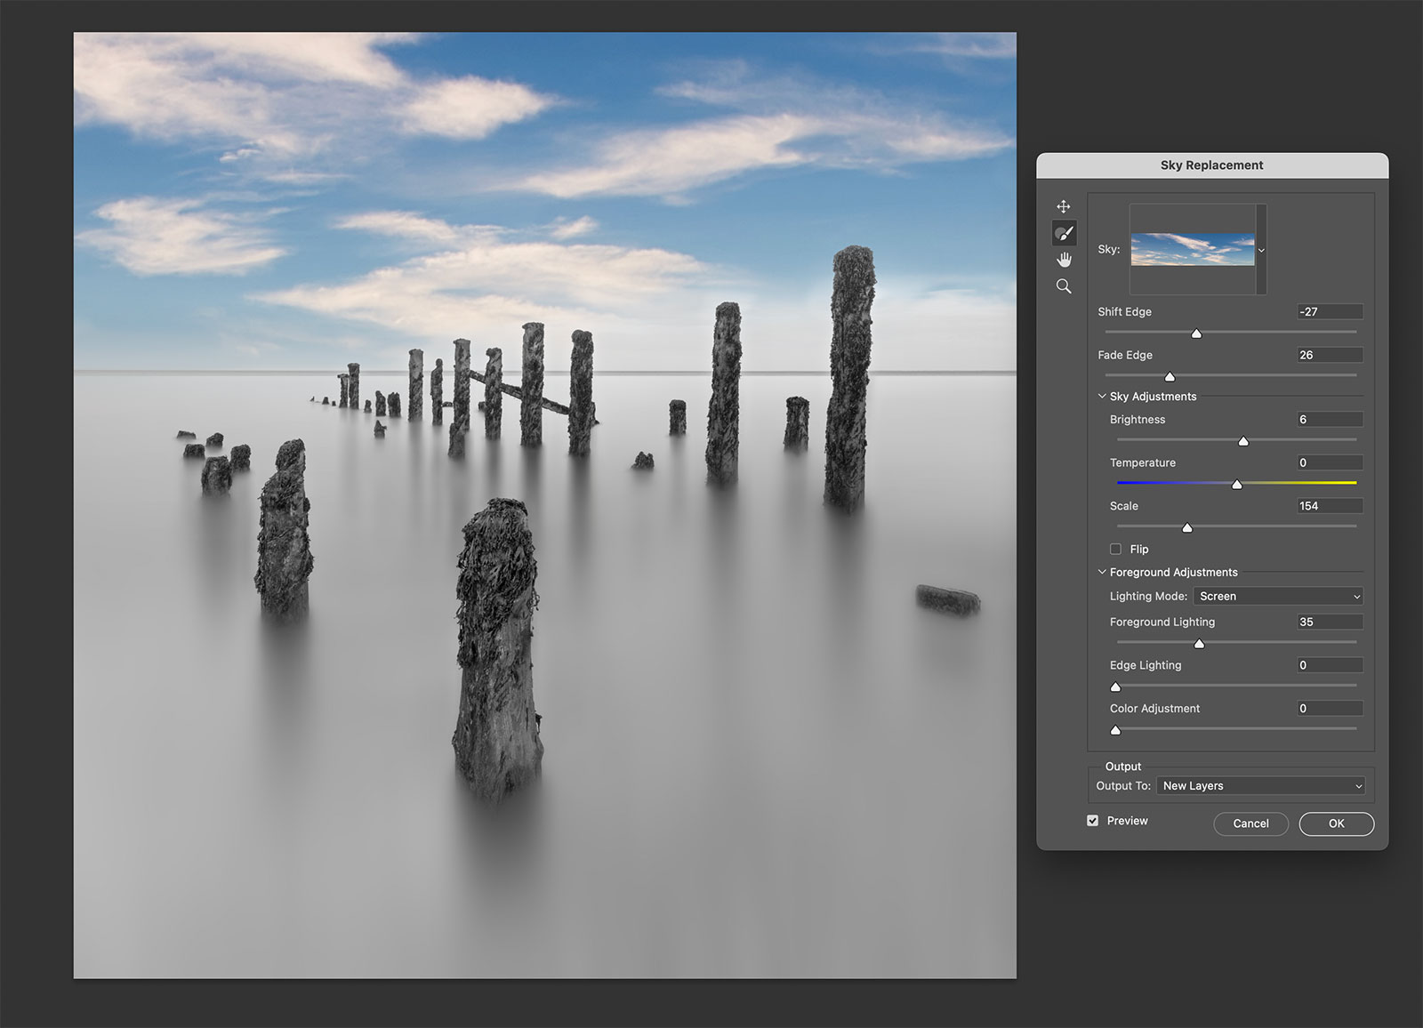Click the Fade Edge value field
This screenshot has height=1028, width=1423.
[1329, 355]
